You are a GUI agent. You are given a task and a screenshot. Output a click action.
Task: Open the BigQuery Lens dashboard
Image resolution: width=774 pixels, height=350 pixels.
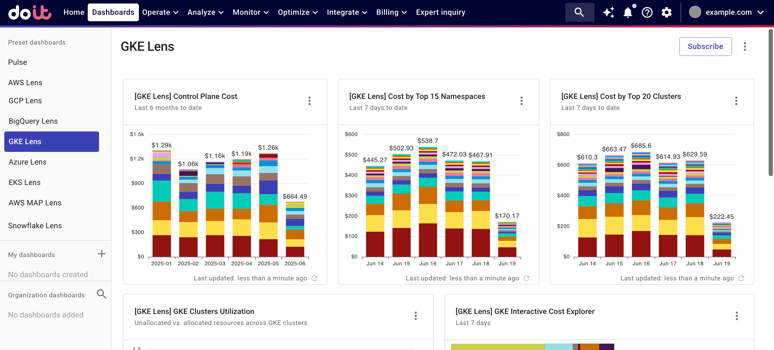pyautogui.click(x=33, y=121)
